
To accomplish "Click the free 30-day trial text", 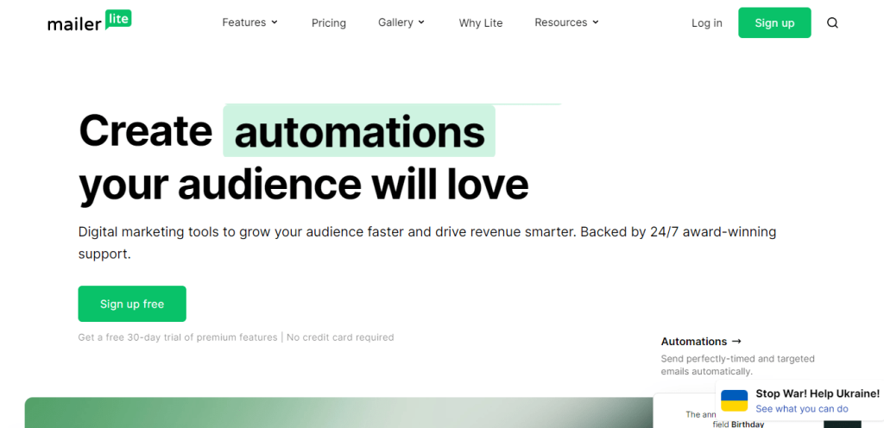I will coord(178,337).
